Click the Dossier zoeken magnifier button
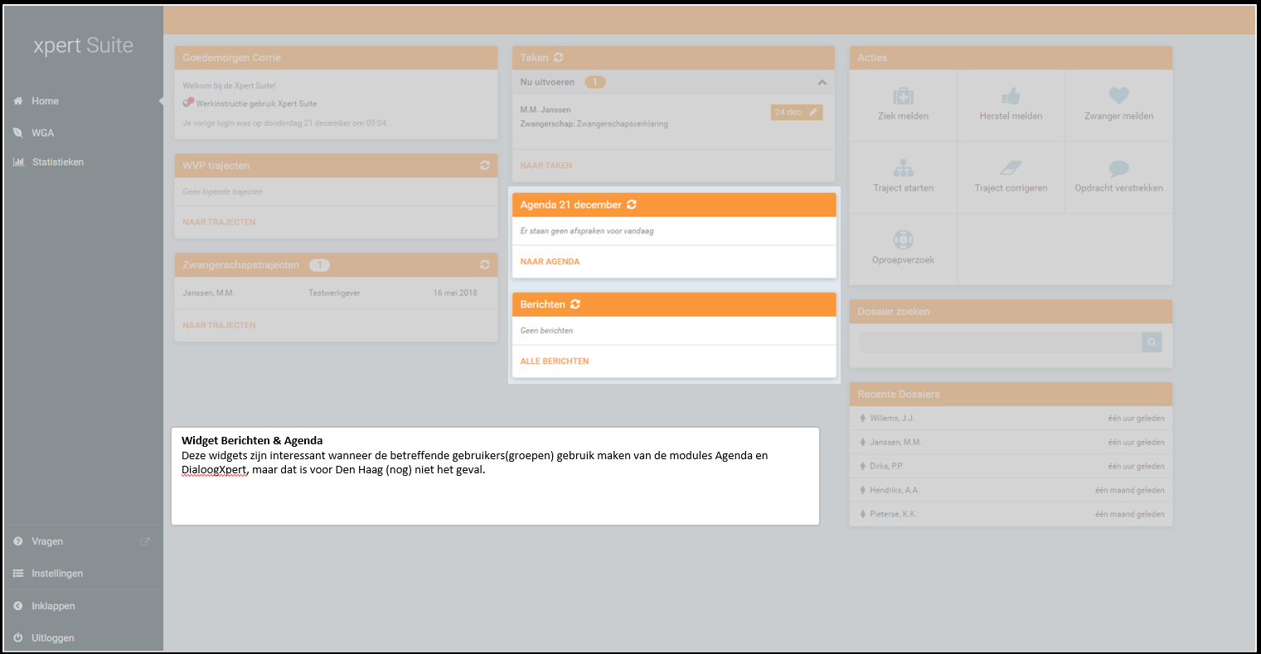The image size is (1261, 654). pyautogui.click(x=1152, y=342)
